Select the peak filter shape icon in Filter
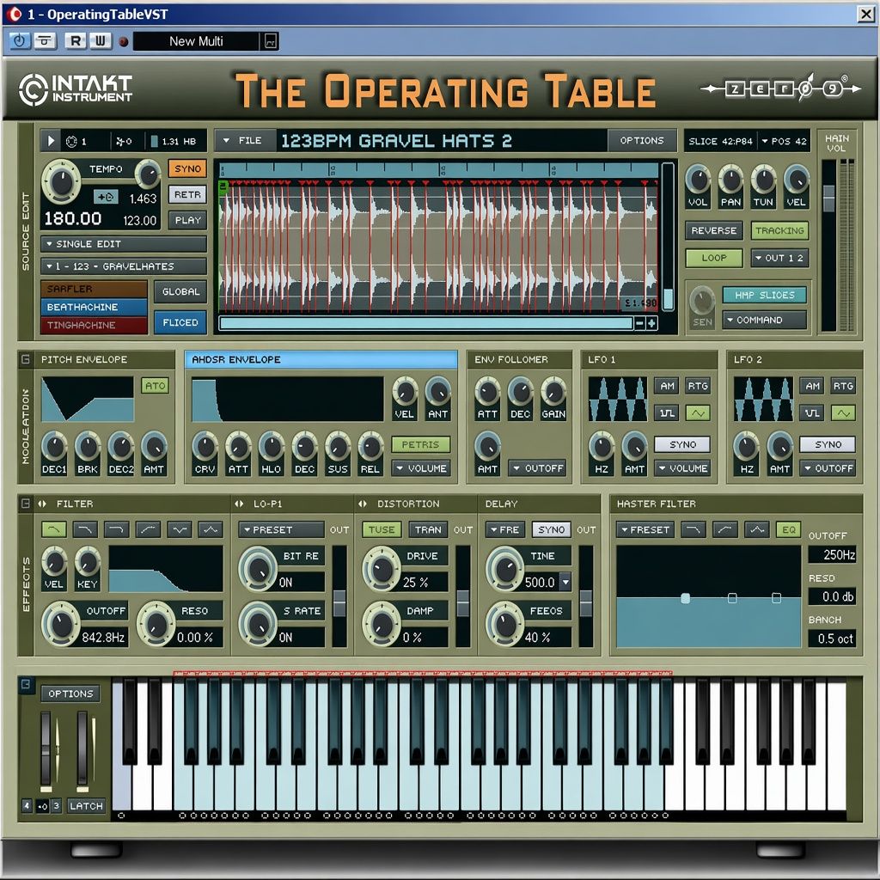The height and width of the screenshot is (880, 880). click(x=211, y=529)
